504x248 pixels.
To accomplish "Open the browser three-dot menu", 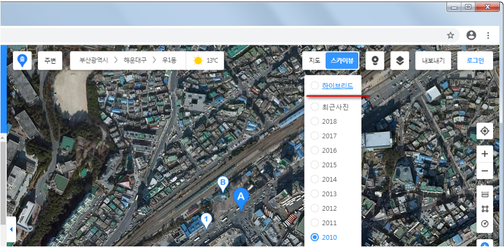I will pos(488,35).
